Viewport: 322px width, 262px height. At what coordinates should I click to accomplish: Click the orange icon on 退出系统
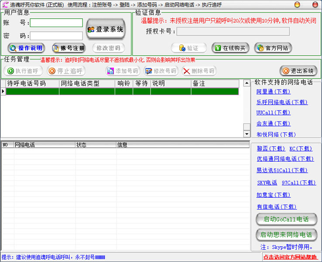pyautogui.click(x=286, y=71)
